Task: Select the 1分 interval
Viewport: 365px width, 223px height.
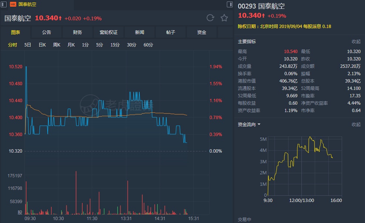Action: pyautogui.click(x=85, y=45)
